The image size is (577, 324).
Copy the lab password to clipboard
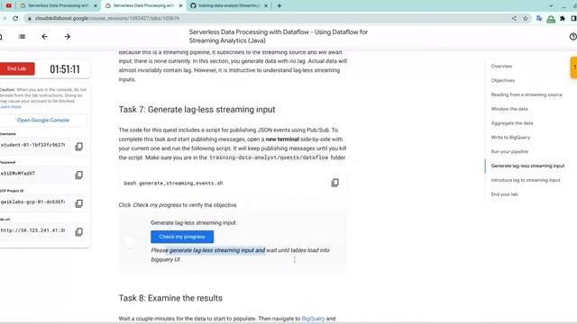coord(78,175)
